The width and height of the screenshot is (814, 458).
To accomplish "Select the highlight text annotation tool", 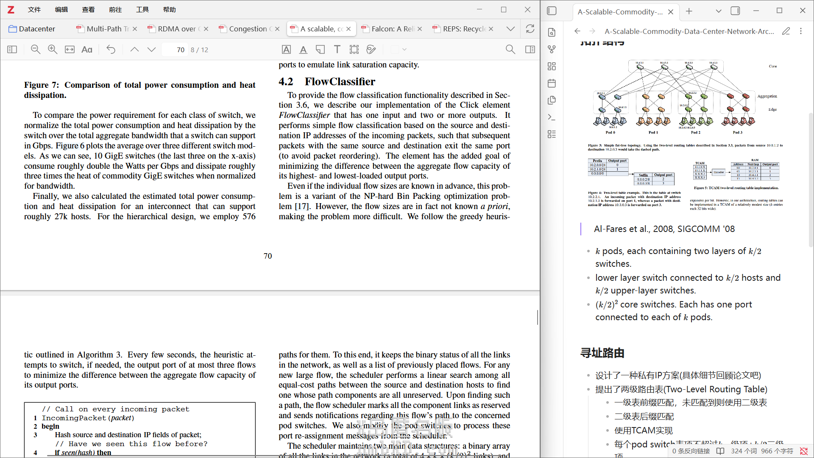I will 286,50.
